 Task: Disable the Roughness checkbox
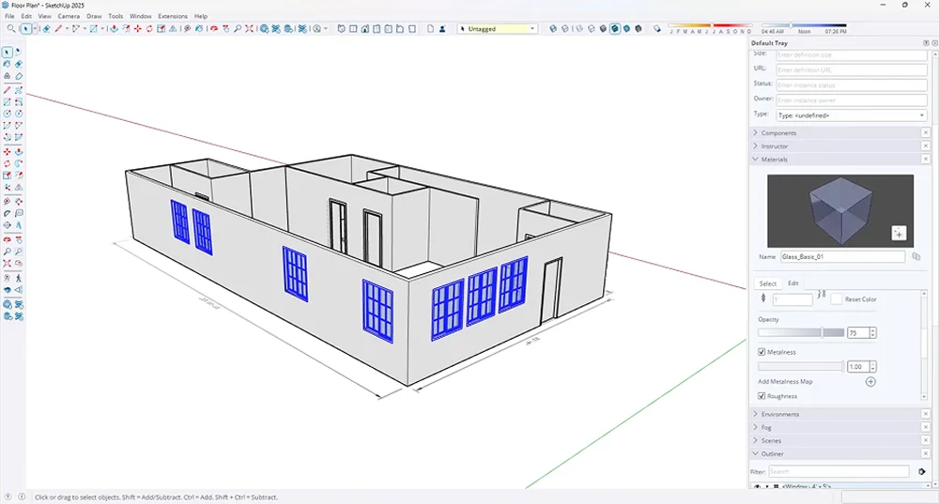(x=762, y=396)
